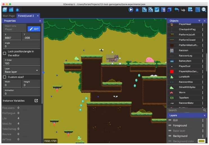Click the MaxLife variable value
Image resolution: width=209 pixels, height=145 pixels.
coord(18,124)
